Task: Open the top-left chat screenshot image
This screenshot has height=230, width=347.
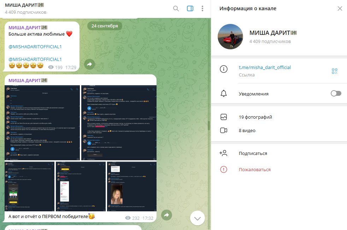Action: [42, 123]
